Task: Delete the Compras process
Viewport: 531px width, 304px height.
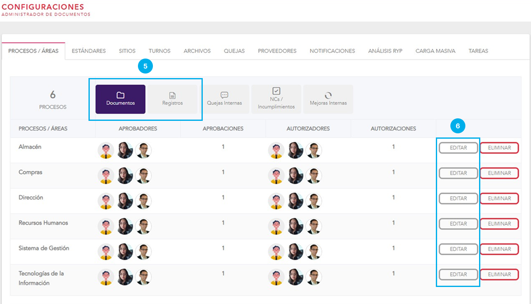Action: pyautogui.click(x=499, y=173)
